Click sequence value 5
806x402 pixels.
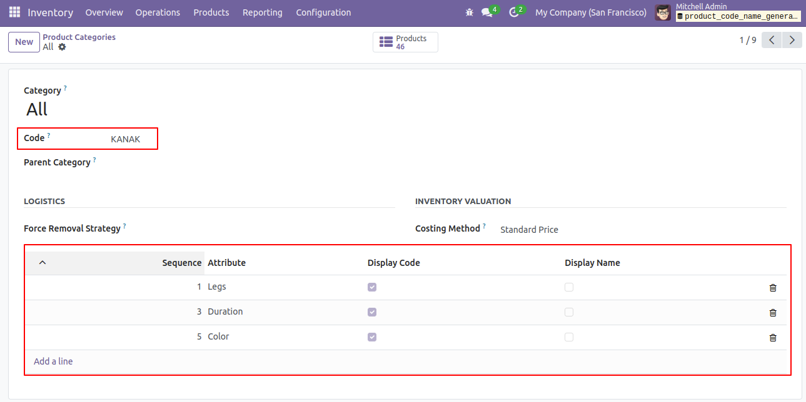[199, 336]
